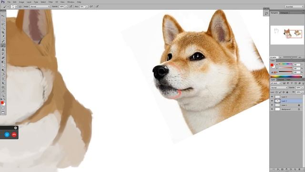Select the Brush tool in the toolbox
Image resolution: width=305 pixels, height=172 pixels.
coord(3,45)
